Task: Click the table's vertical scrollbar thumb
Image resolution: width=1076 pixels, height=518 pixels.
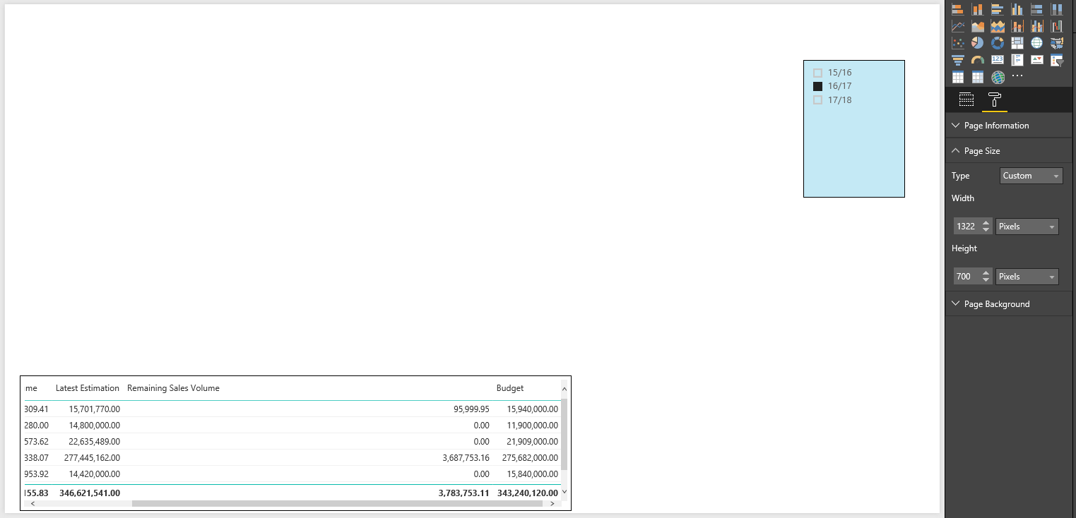Action: (564, 434)
